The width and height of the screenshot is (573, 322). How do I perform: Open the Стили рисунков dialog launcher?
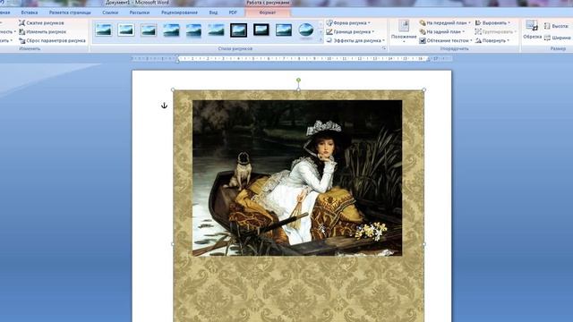point(384,48)
